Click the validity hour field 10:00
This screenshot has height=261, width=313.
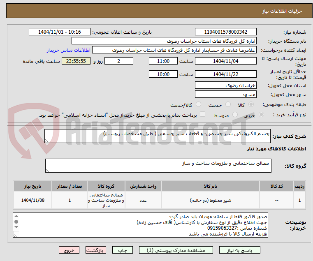(x=163, y=74)
